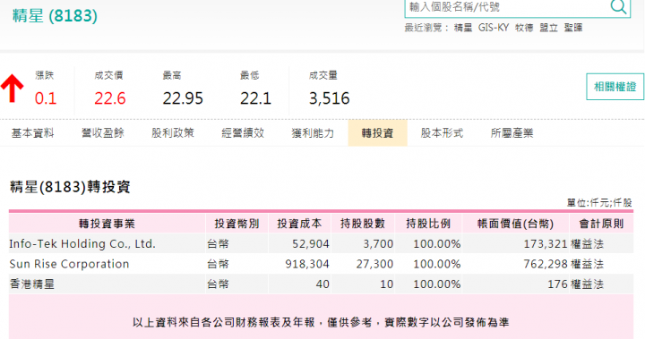The height and width of the screenshot is (339, 645).
Task: Click the 單位:仟元;仟股 unit note
Action: (599, 202)
